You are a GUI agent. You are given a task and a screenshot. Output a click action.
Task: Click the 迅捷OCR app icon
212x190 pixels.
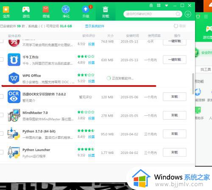pos(14,97)
